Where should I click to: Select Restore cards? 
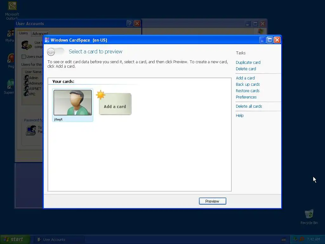(248, 91)
